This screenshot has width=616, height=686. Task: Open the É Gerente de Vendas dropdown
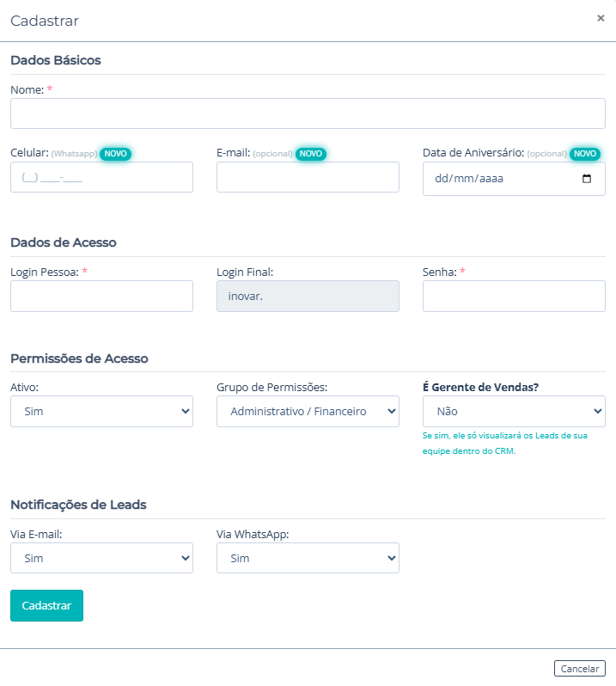[514, 411]
